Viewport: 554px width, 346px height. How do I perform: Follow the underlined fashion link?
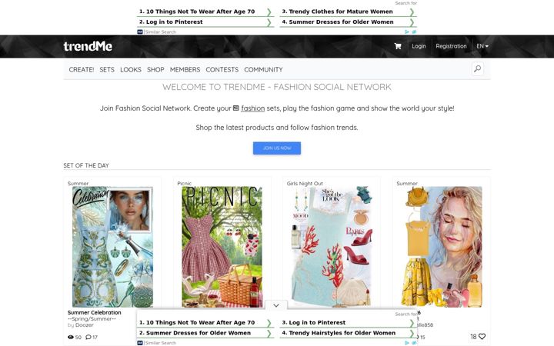pyautogui.click(x=253, y=108)
